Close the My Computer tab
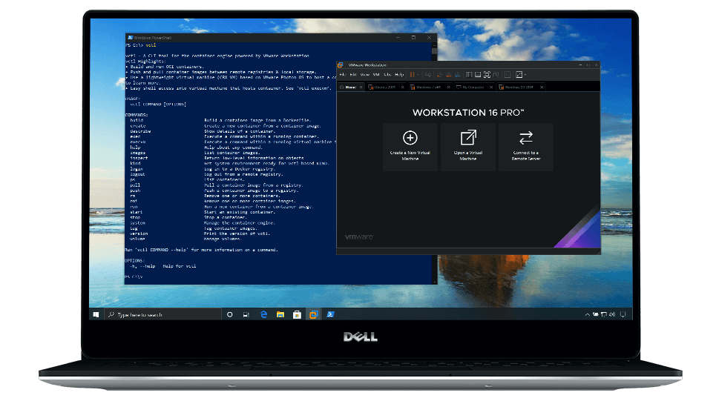716x404 pixels. pos(491,87)
